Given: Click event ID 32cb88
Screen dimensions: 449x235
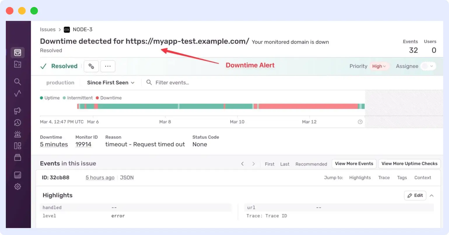Looking at the screenshot, I should pos(56,177).
